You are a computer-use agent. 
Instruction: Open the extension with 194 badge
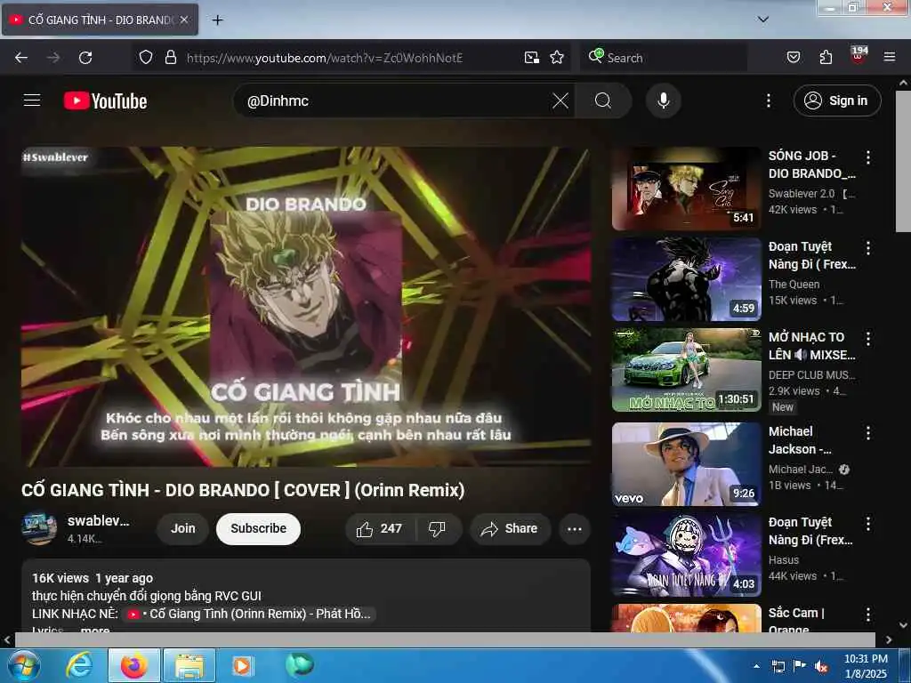click(859, 55)
